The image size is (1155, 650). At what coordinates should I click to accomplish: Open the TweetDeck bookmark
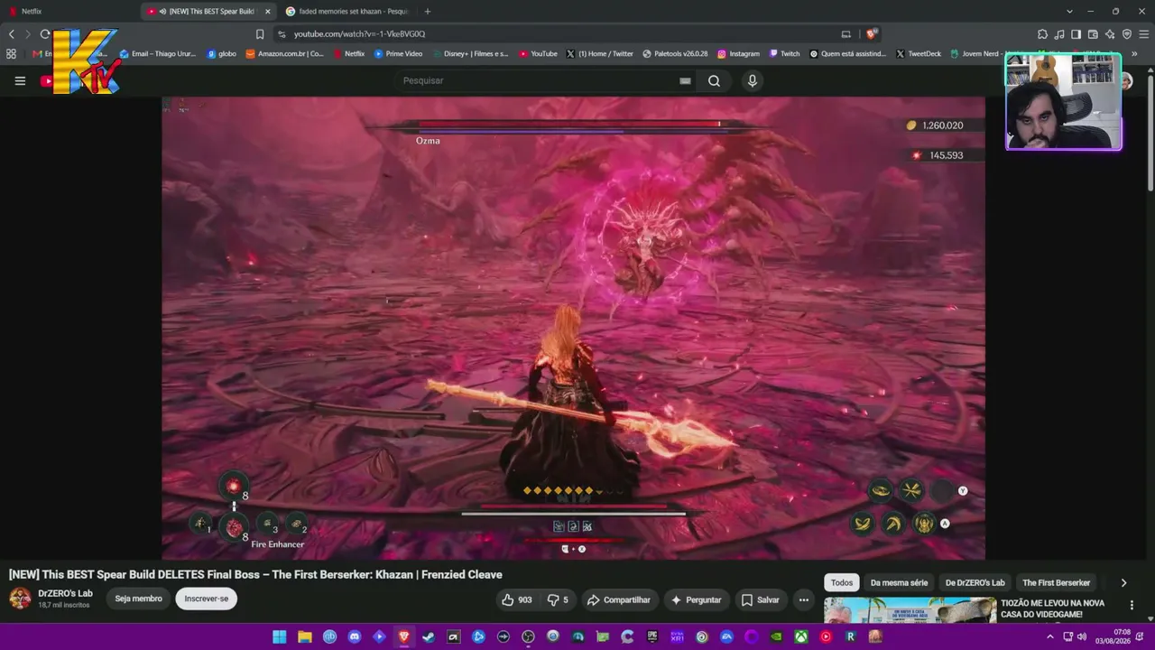pos(919,54)
